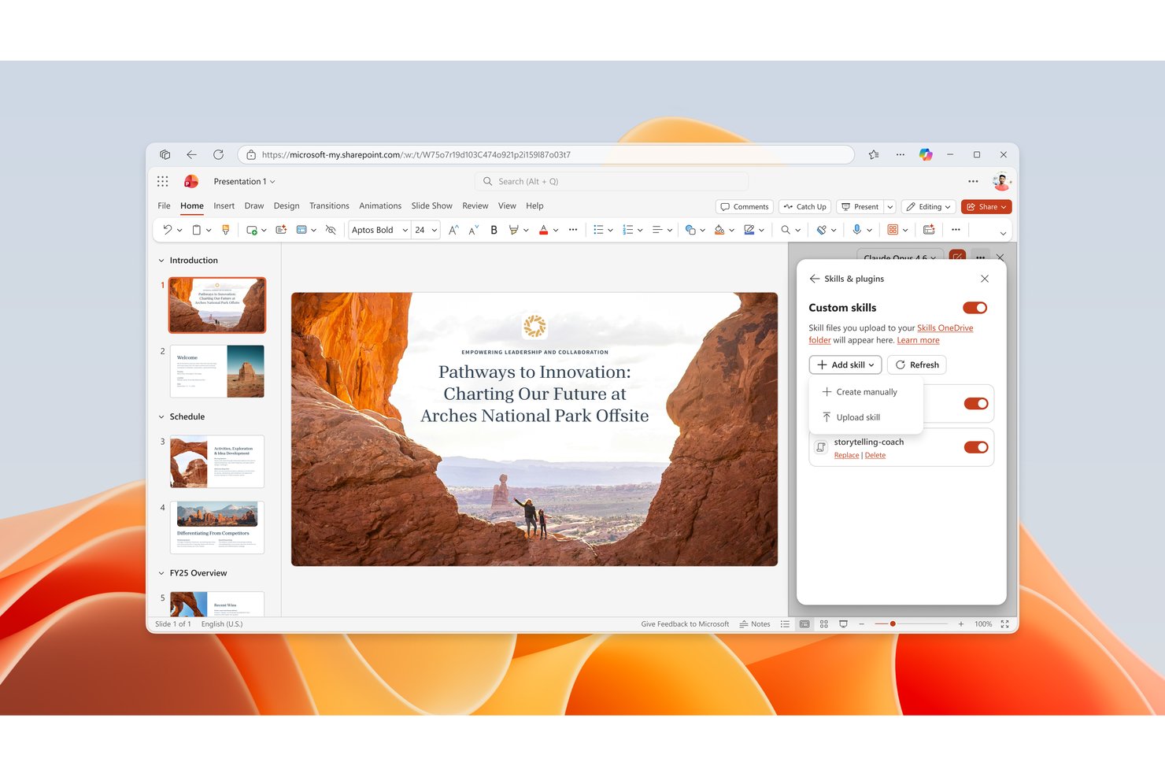This screenshot has width=1165, height=777.
Task: Open the Editing mode dropdown
Action: (x=929, y=207)
